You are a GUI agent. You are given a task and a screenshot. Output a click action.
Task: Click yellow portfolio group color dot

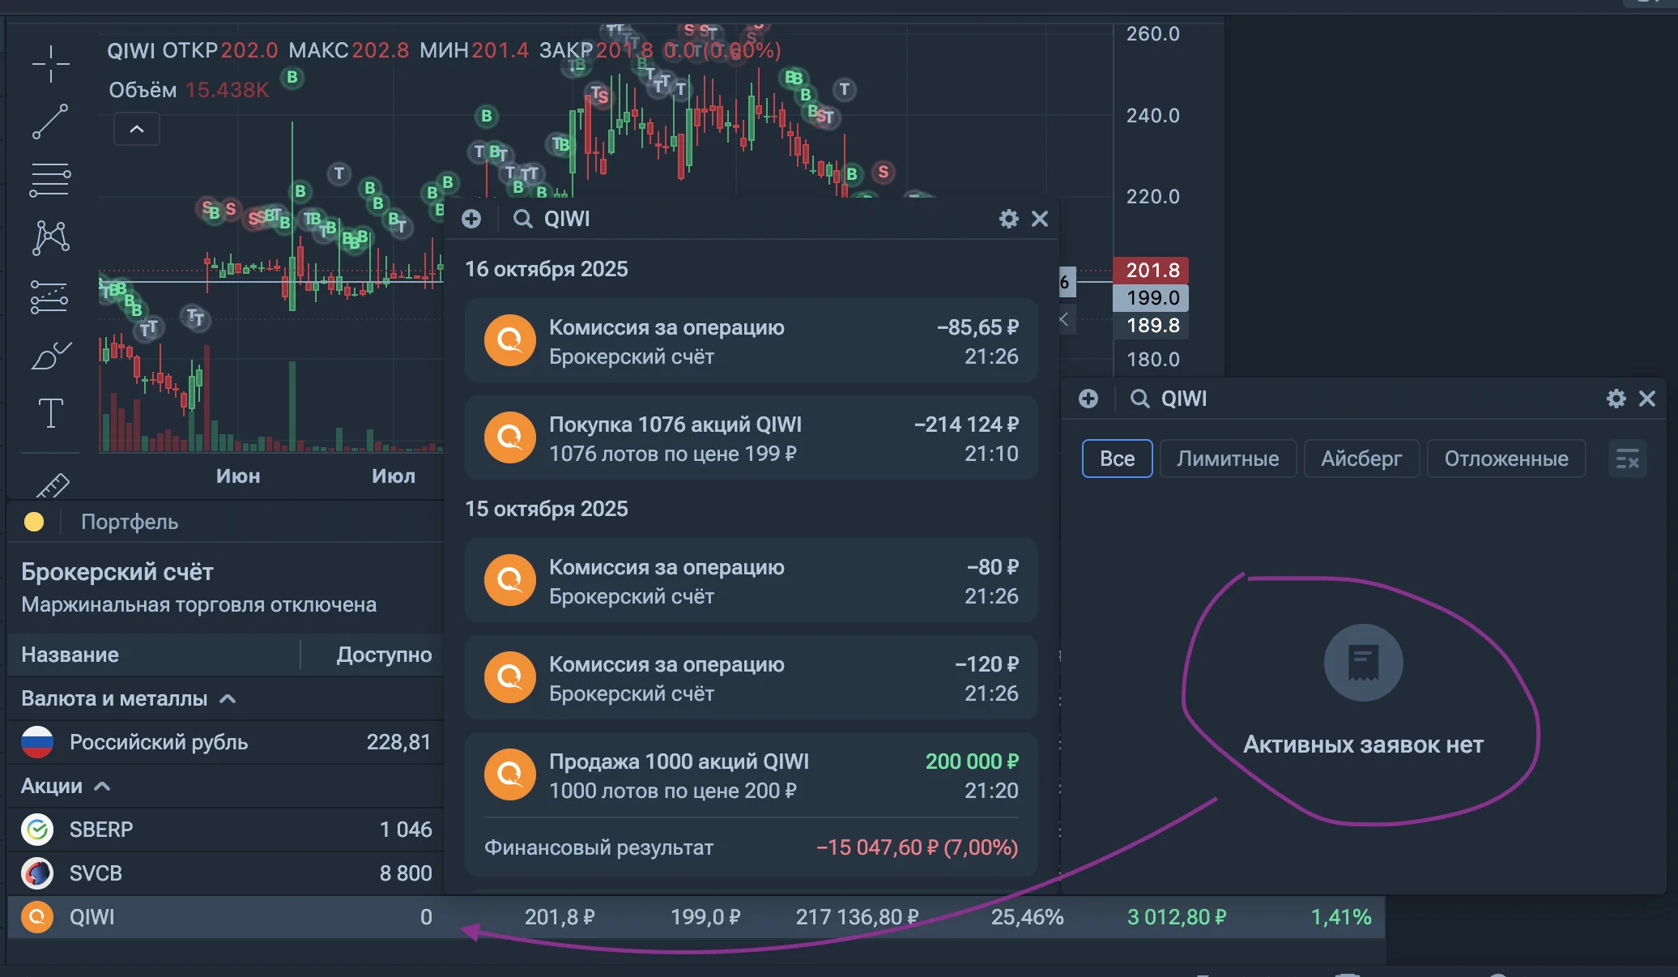(34, 522)
